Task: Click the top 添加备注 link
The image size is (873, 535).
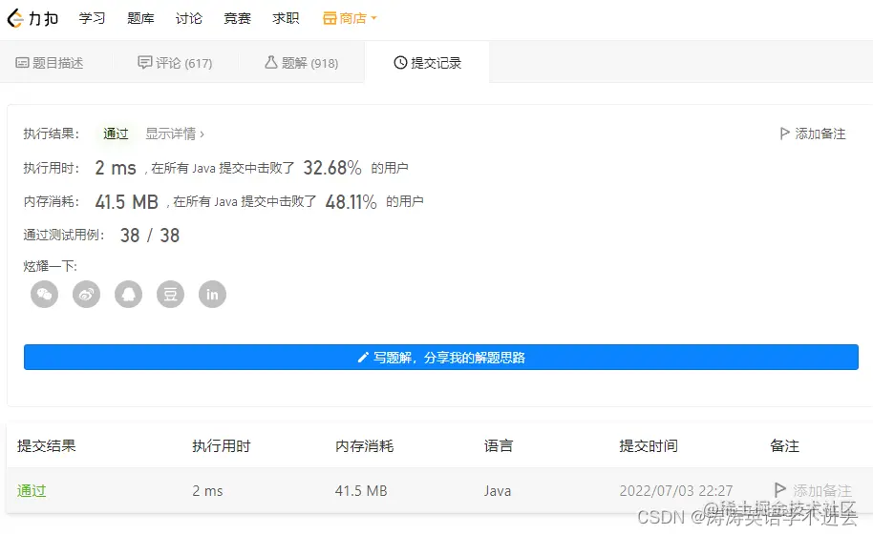Action: click(x=813, y=134)
